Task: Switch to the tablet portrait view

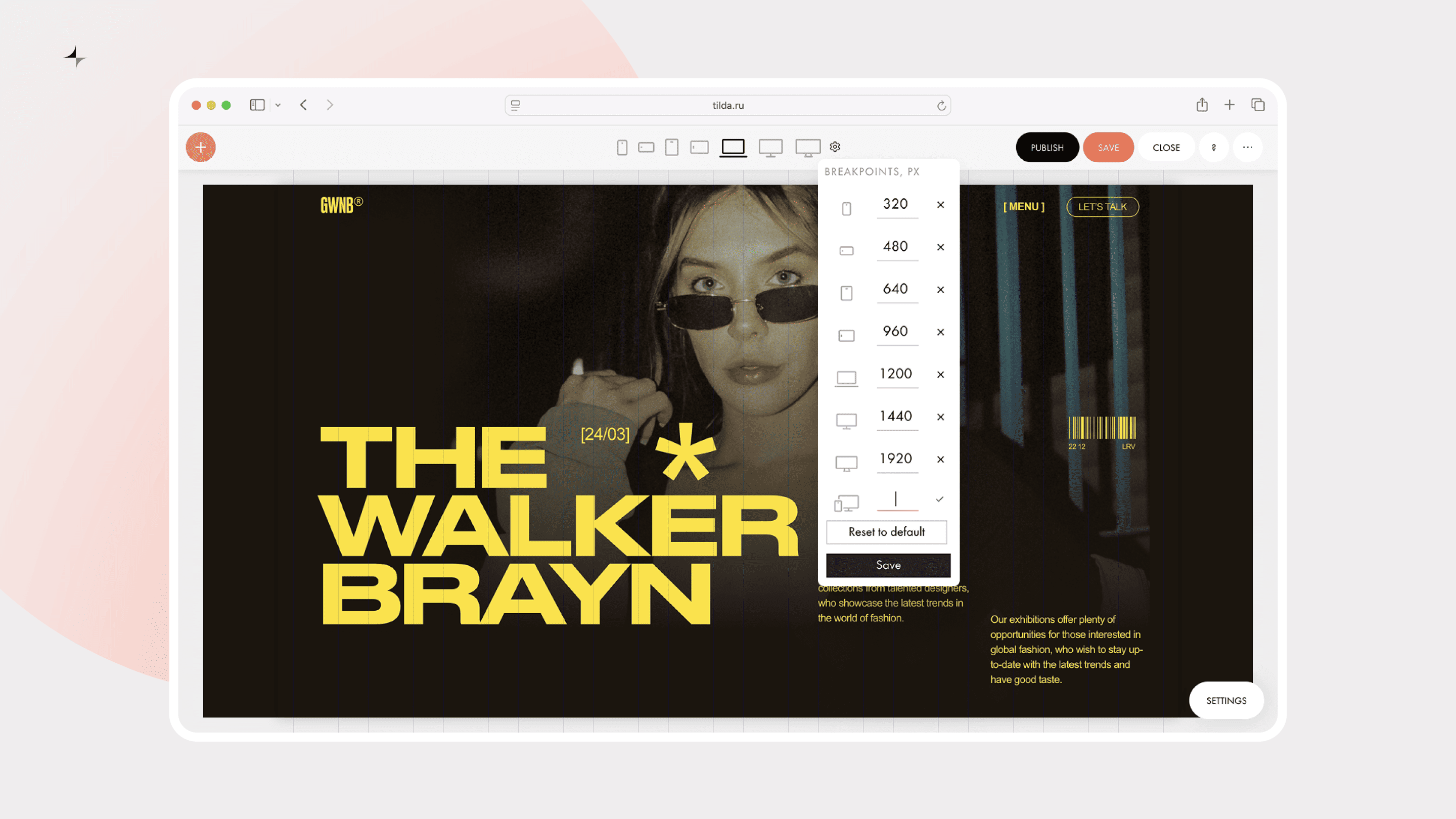Action: pos(671,148)
